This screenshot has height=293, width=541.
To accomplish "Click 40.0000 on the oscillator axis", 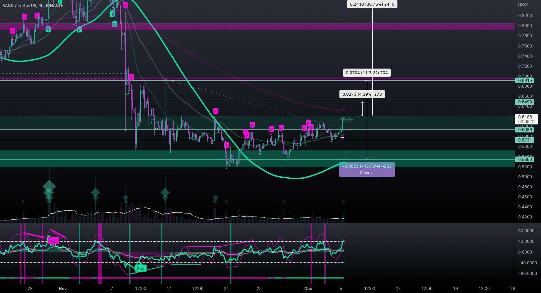I will pos(526,241).
